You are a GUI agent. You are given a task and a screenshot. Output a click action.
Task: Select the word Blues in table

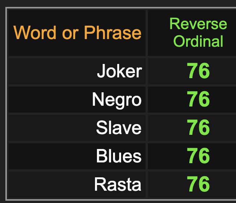pyautogui.click(x=119, y=156)
